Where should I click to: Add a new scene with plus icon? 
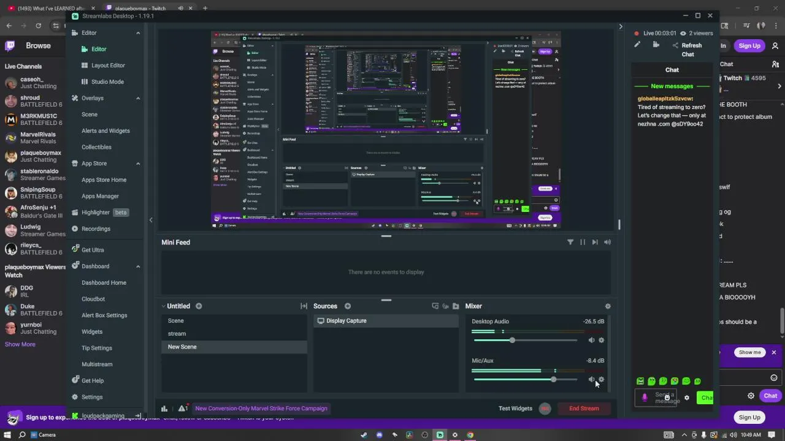(x=199, y=306)
